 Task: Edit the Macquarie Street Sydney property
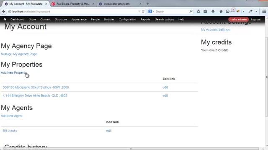[x=165, y=87]
